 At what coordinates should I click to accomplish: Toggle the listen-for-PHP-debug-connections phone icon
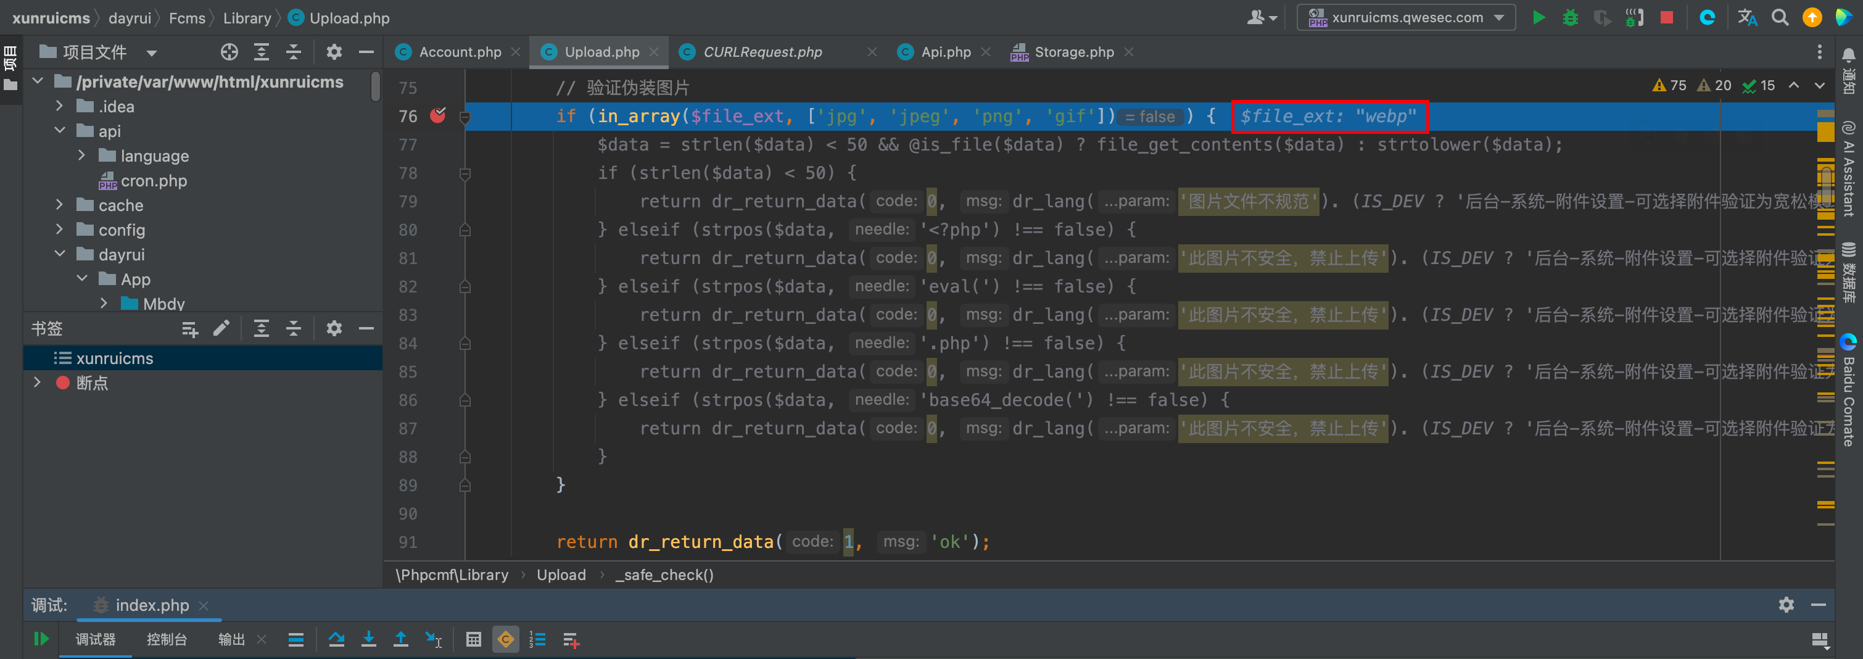click(1634, 17)
